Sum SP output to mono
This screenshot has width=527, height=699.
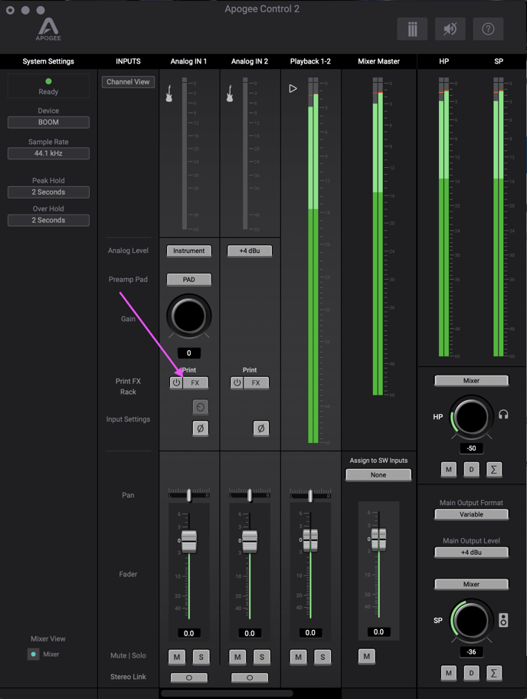pyautogui.click(x=493, y=673)
